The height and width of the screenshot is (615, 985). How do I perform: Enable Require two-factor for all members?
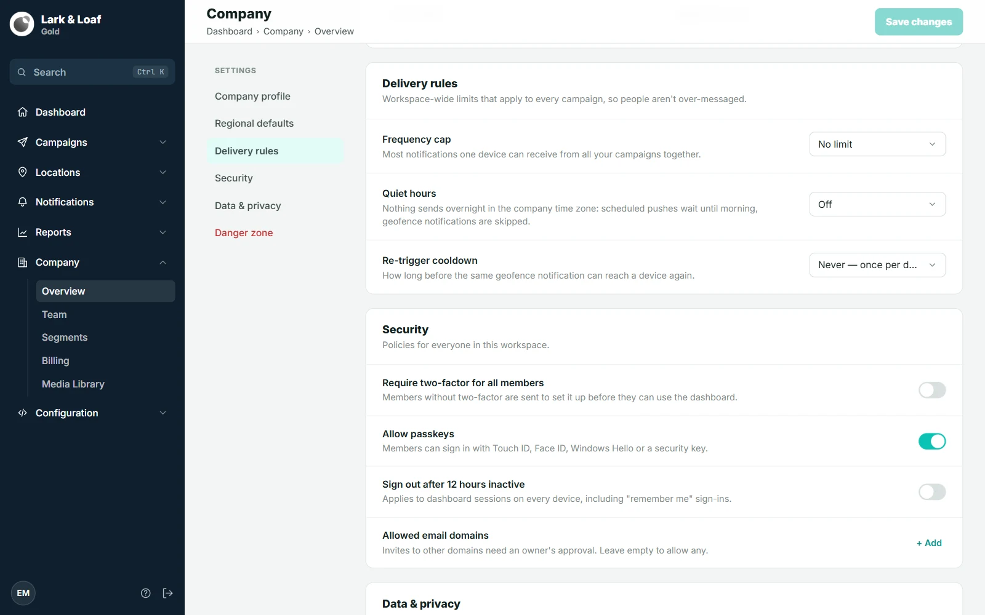pos(932,390)
